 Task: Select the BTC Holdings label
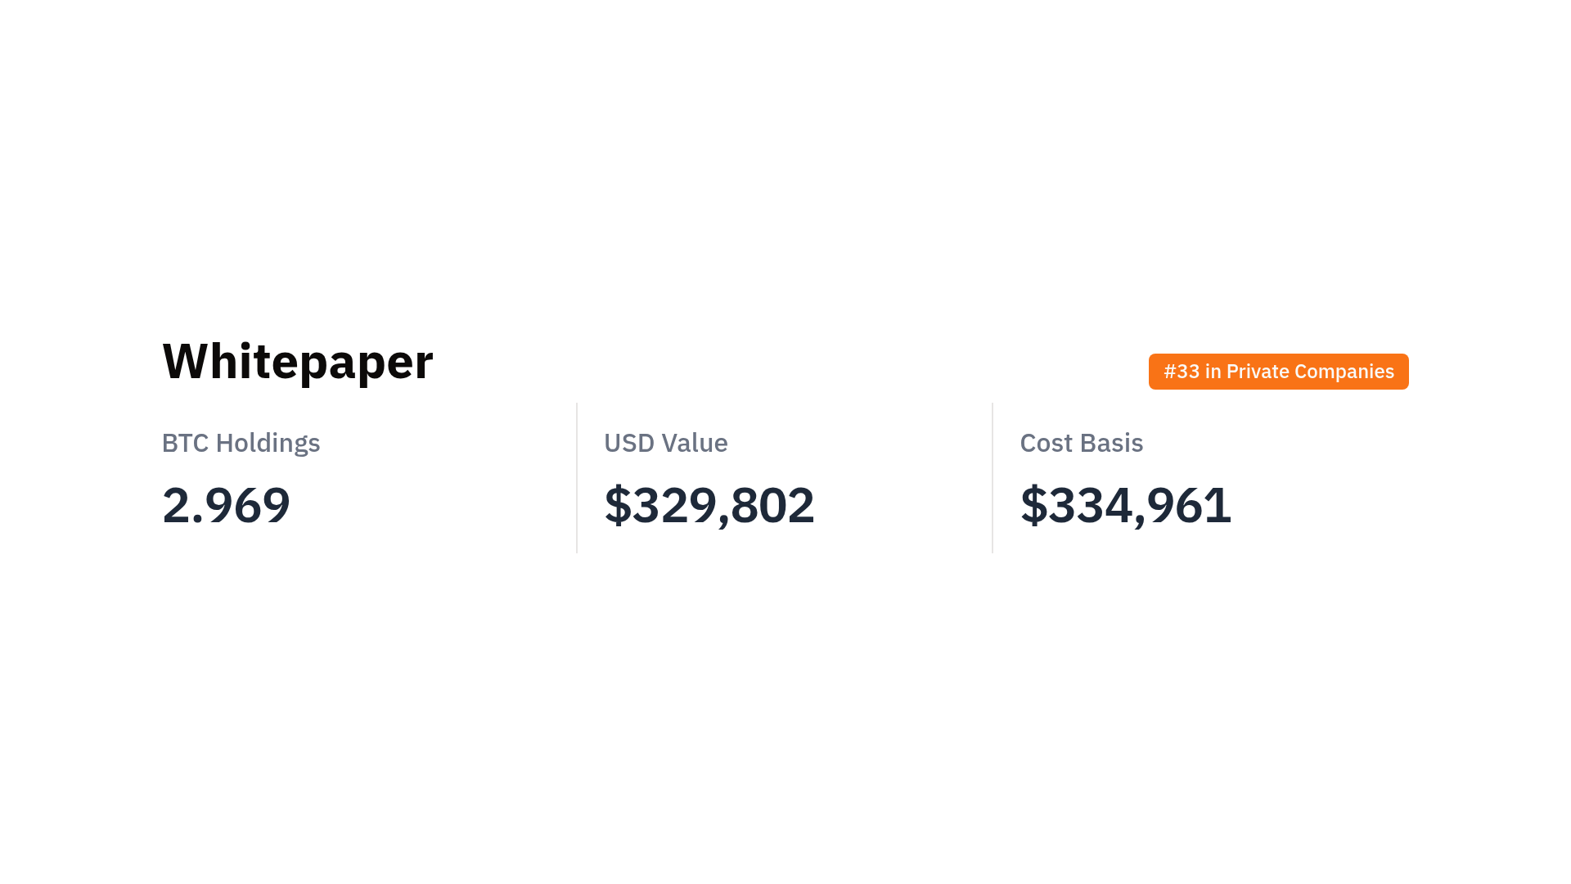point(241,443)
